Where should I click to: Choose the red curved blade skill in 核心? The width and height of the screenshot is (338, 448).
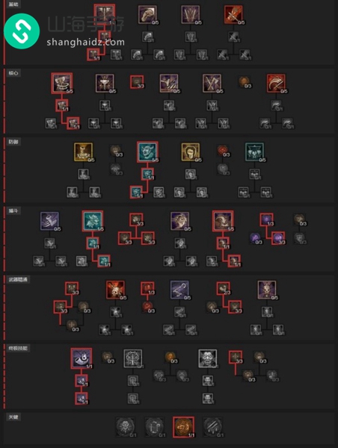(276, 83)
